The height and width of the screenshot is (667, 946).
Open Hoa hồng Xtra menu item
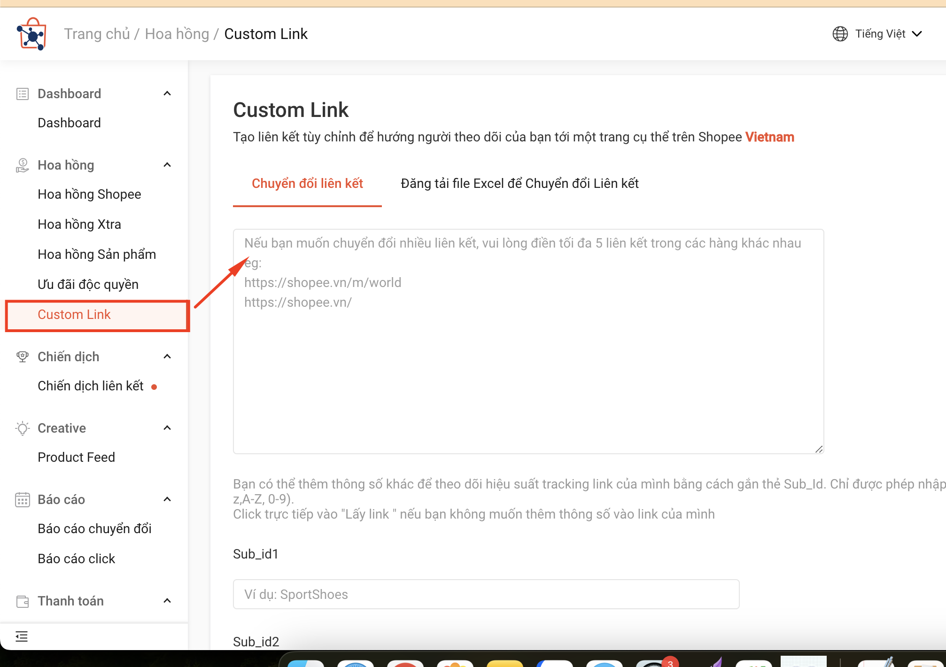pyautogui.click(x=79, y=224)
